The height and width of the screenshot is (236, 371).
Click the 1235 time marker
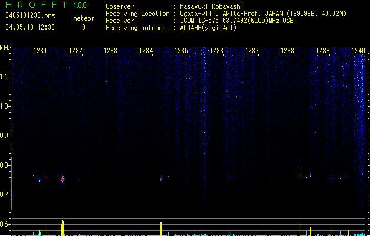click(181, 50)
